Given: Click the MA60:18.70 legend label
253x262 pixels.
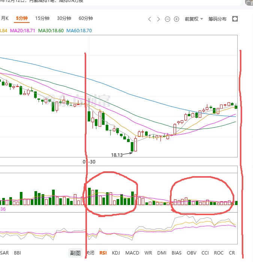Looking at the screenshot, I should (79, 31).
